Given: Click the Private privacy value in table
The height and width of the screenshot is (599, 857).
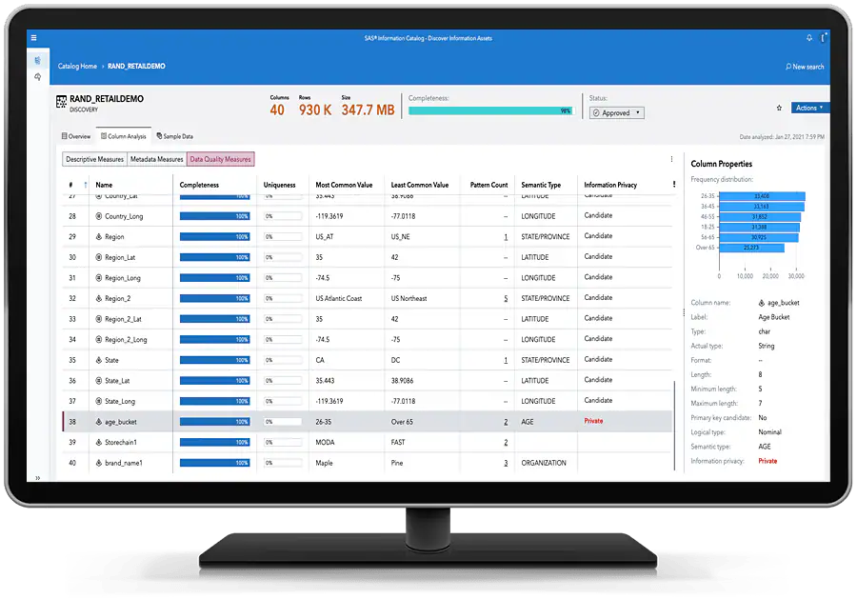Looking at the screenshot, I should pyautogui.click(x=593, y=421).
